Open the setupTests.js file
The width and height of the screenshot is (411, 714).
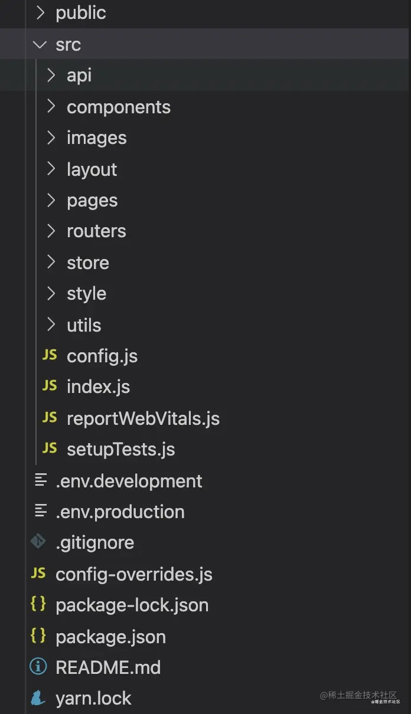tap(120, 449)
